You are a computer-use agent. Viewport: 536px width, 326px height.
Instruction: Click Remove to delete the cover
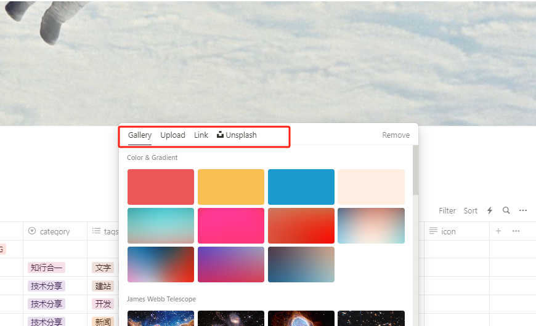coord(396,135)
